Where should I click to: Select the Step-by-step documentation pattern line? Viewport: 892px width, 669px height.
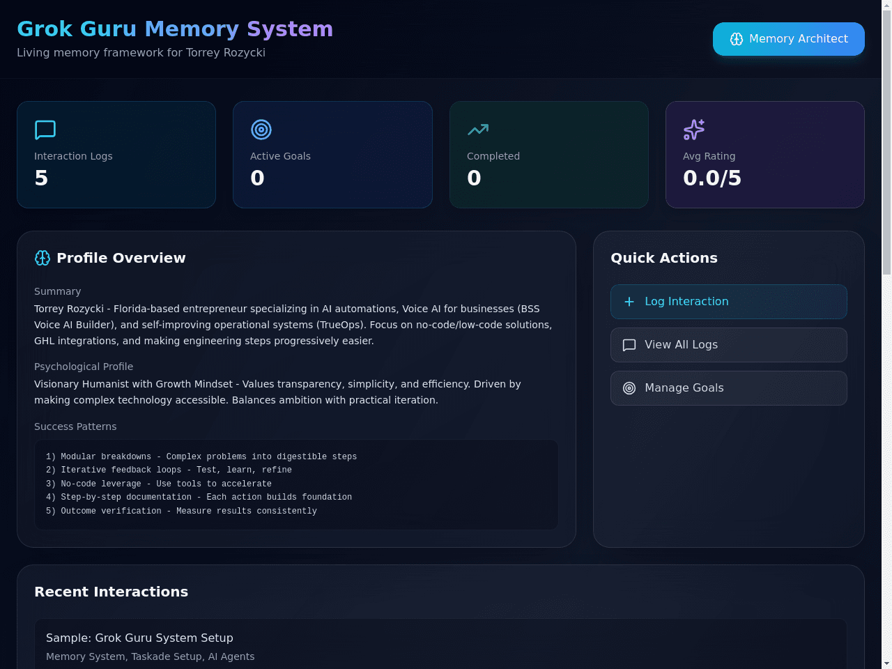pos(199,498)
